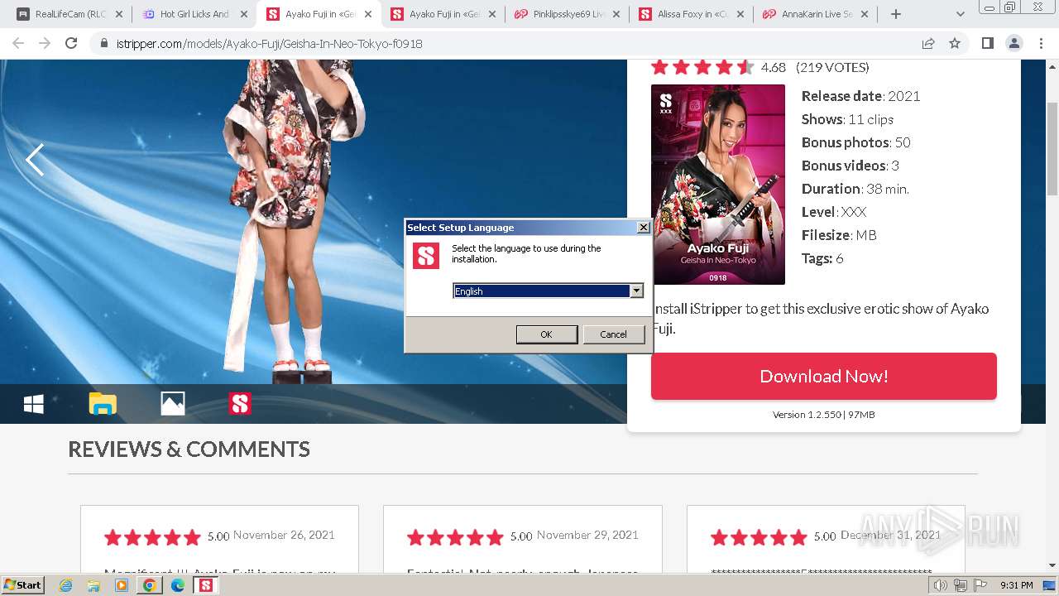The image size is (1059, 596).
Task: Click the REVIEWS & COMMENTS heading
Action: coord(189,449)
